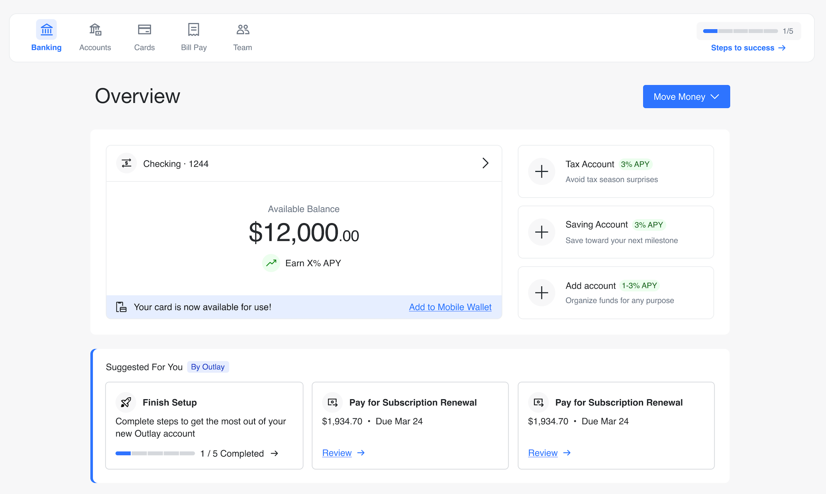Click 'Organize funds for any purpose' text

coord(620,301)
